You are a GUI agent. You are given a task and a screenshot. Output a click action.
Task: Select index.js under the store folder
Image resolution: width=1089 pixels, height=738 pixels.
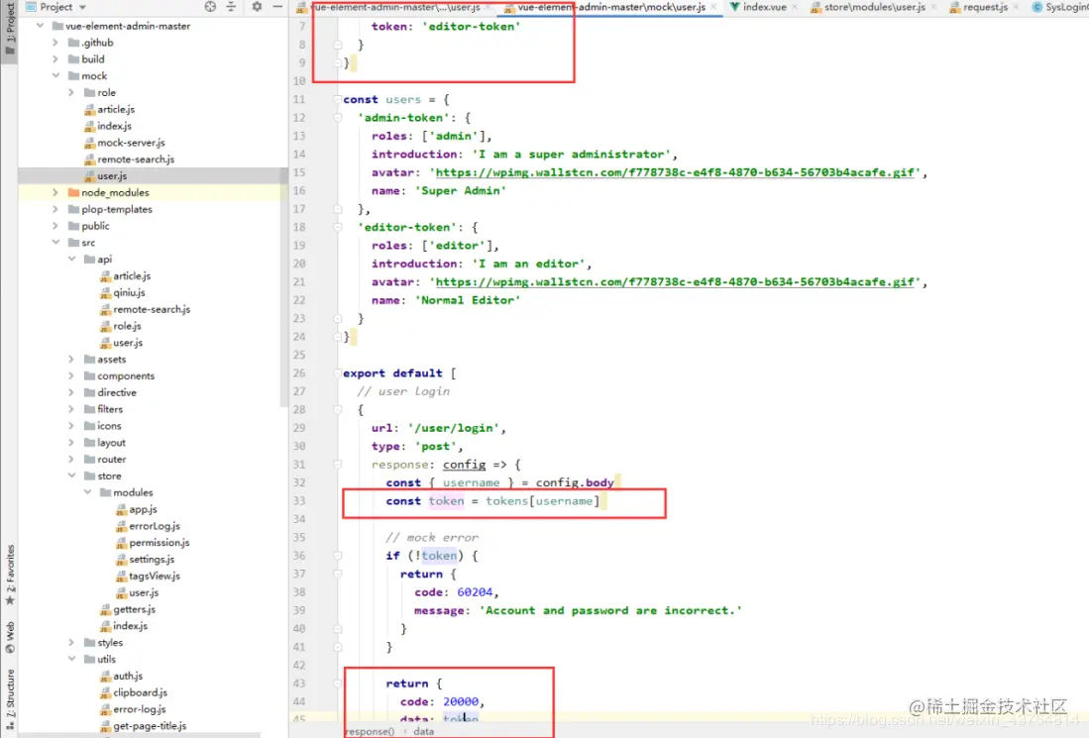coord(131,626)
